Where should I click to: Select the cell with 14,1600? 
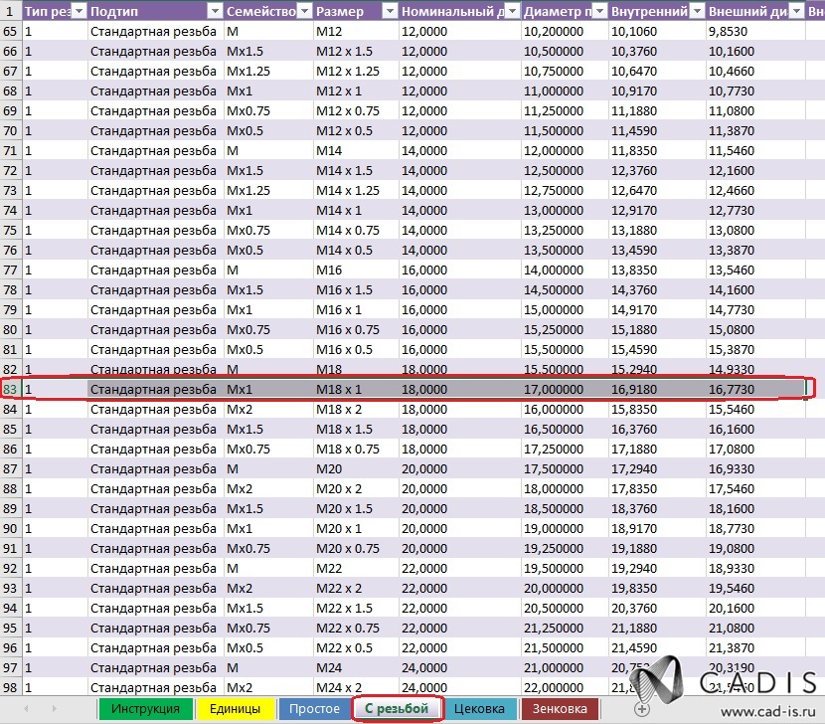tap(755, 290)
